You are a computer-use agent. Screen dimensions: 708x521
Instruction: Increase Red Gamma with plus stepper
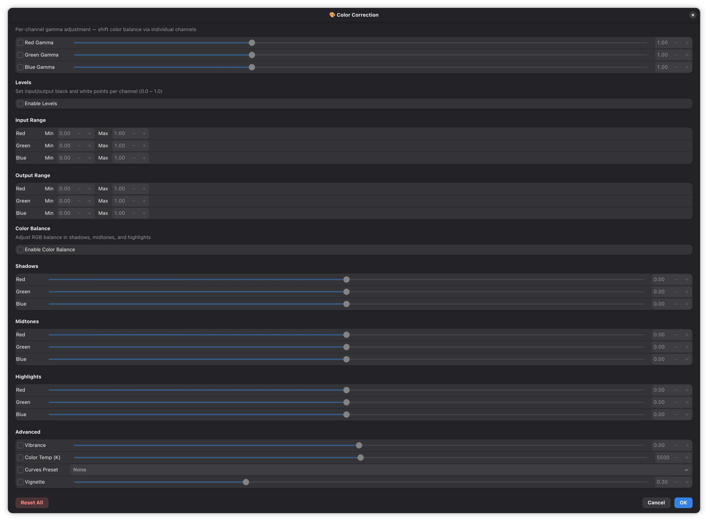point(687,43)
